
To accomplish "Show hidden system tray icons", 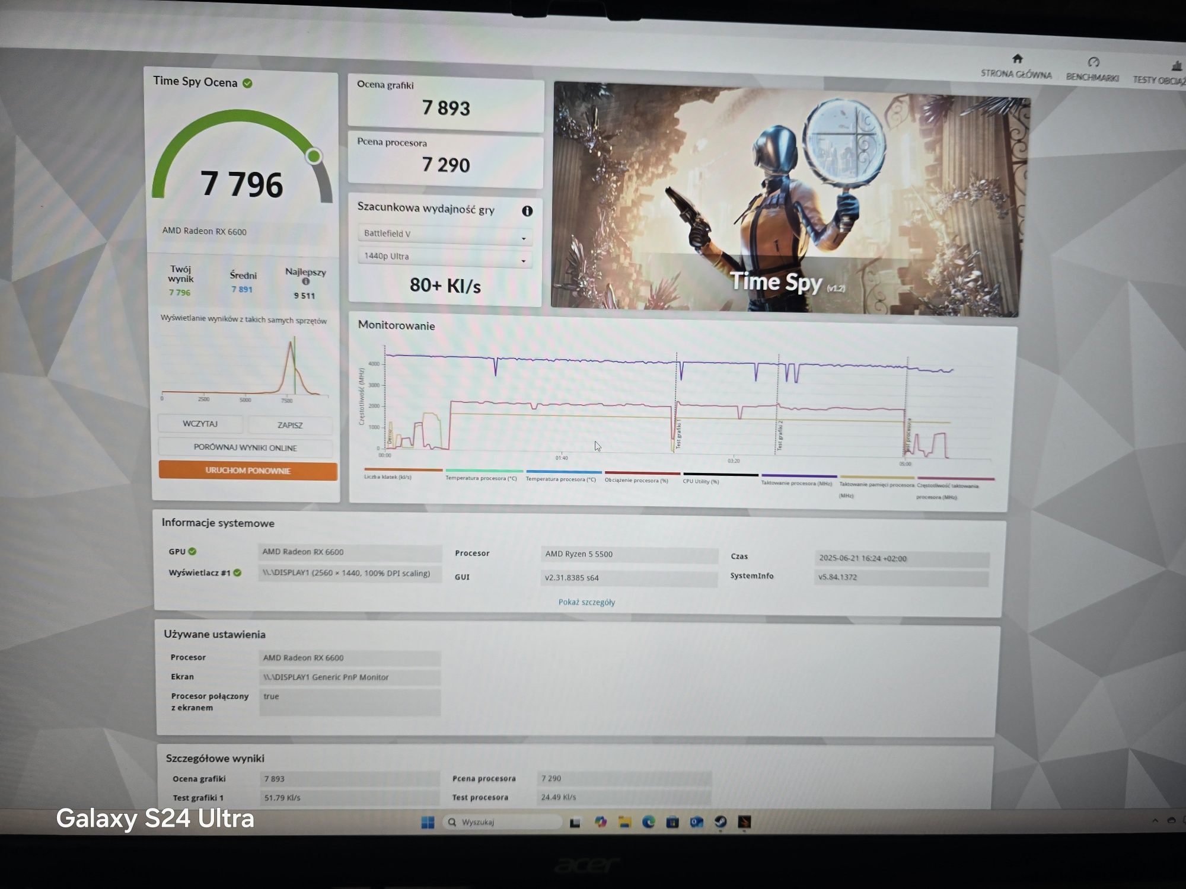I will click(x=1155, y=821).
